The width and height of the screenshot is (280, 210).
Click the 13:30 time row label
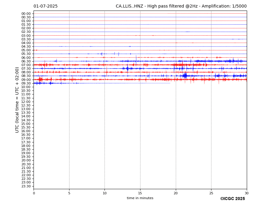pyautogui.click(x=26, y=113)
